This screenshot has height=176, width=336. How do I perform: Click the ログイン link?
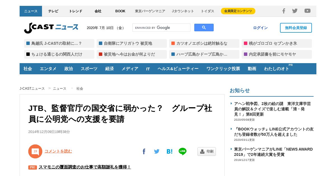pos(260,28)
